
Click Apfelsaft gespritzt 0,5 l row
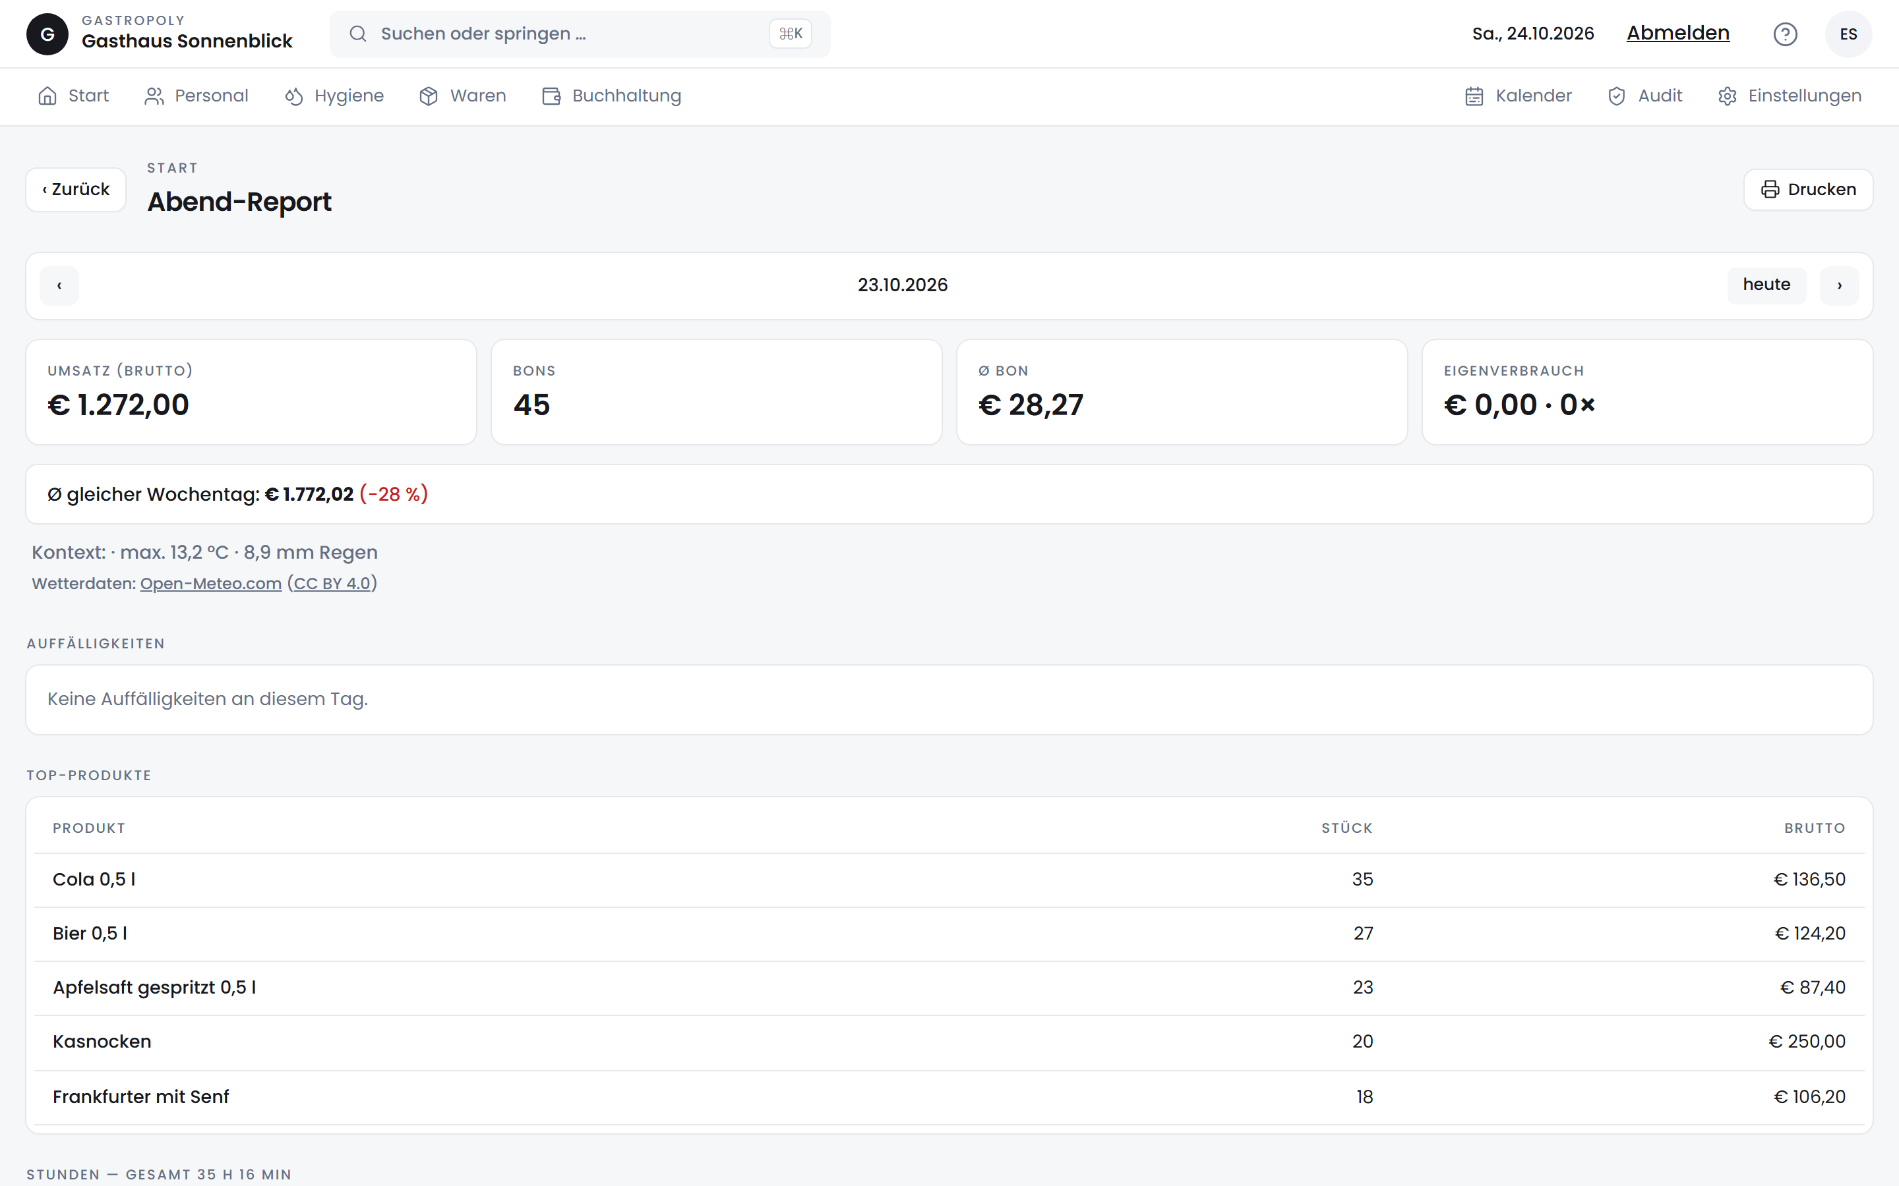click(x=949, y=988)
